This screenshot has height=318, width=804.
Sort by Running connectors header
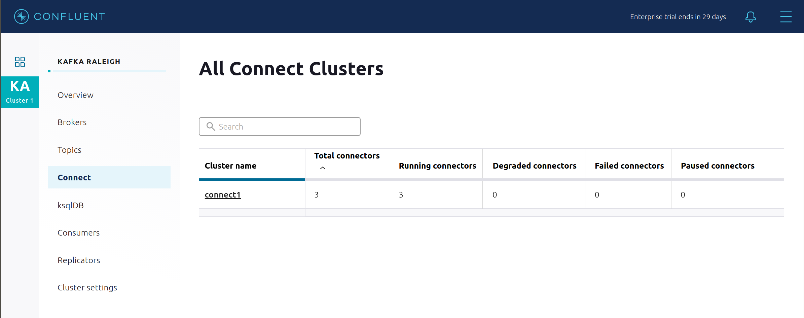(x=437, y=166)
